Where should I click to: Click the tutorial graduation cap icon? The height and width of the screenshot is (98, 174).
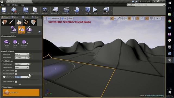(x=39, y=32)
